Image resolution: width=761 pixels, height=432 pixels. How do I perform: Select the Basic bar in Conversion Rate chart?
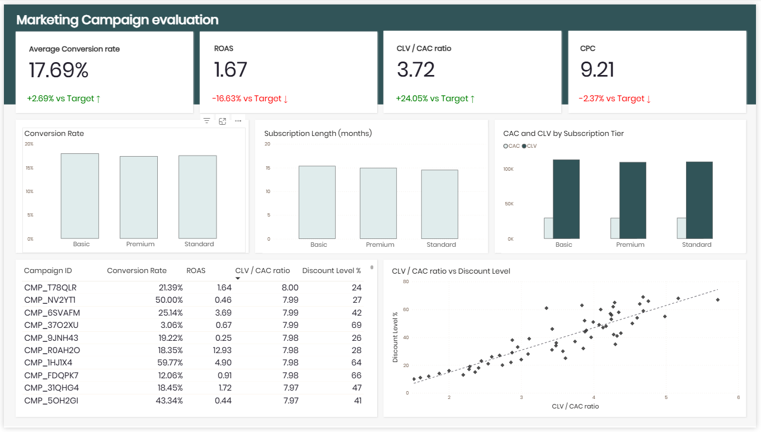pos(79,196)
